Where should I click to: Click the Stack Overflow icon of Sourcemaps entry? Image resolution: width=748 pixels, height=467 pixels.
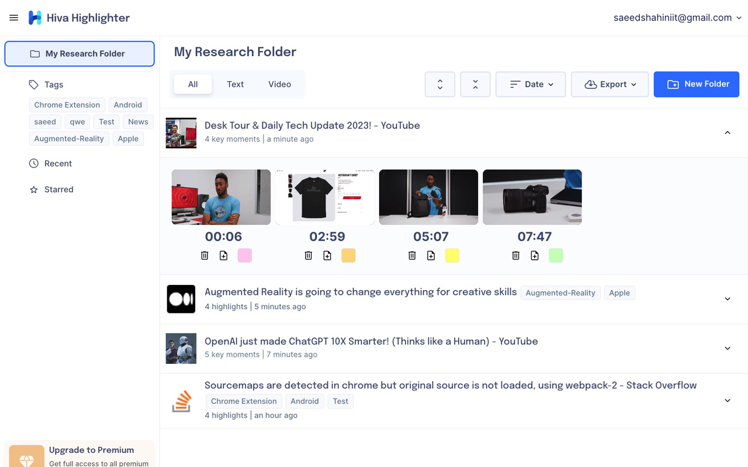click(181, 400)
